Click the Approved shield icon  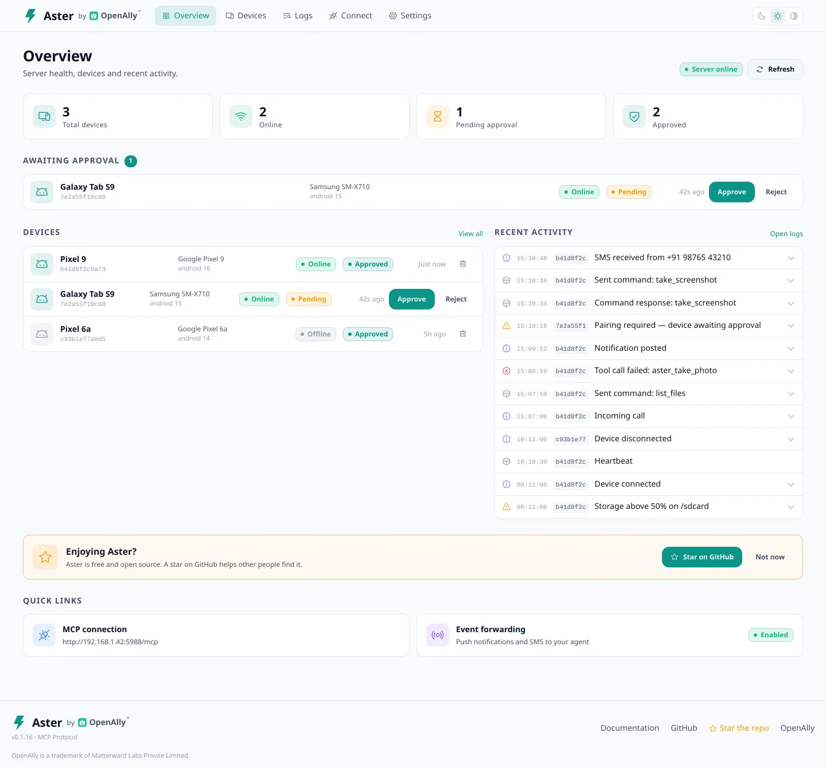(x=634, y=116)
